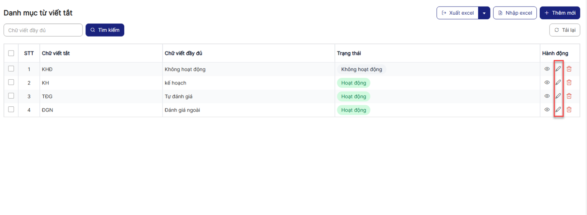Click the Tìm kiếm search button

[105, 30]
